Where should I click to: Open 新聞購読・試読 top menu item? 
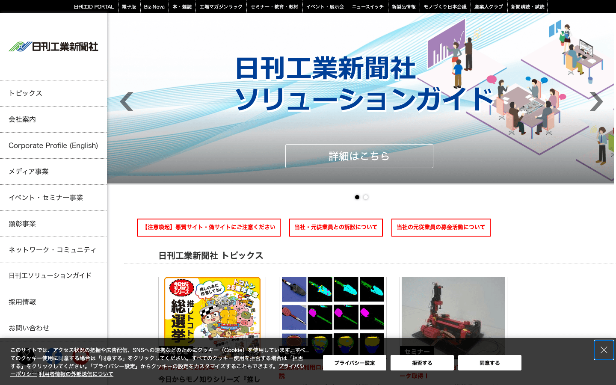(527, 7)
